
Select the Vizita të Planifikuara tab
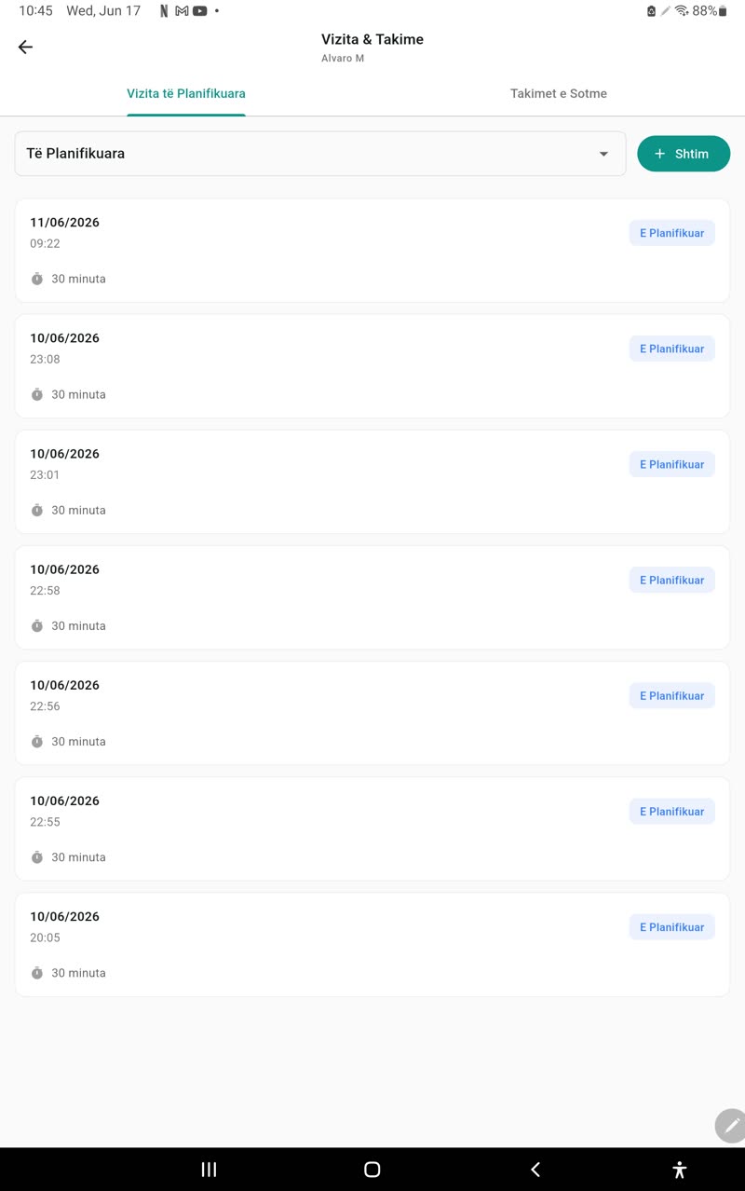tap(186, 94)
